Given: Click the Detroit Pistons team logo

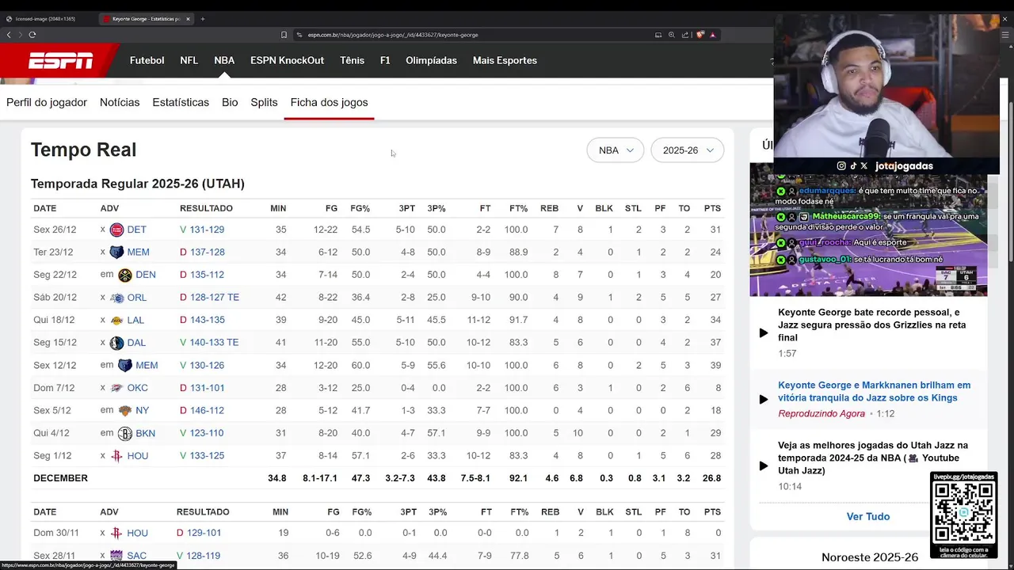Looking at the screenshot, I should pyautogui.click(x=116, y=230).
